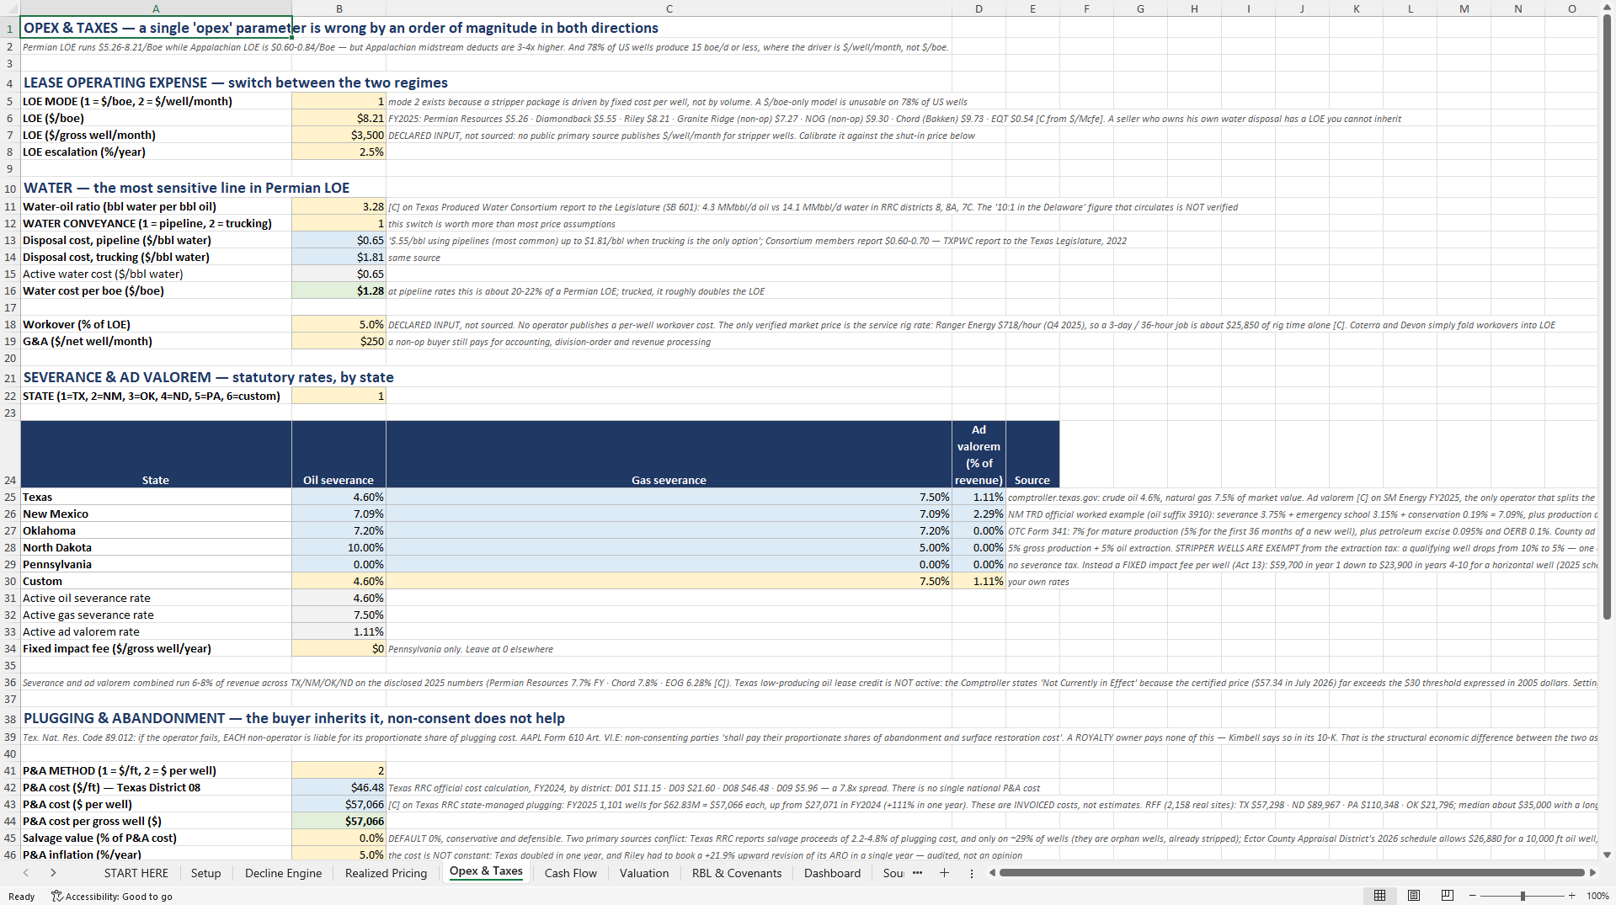Open the START HERE sheet

tap(136, 873)
